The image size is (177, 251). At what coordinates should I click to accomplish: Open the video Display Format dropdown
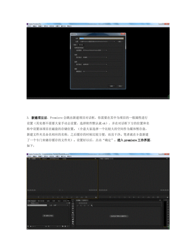95,57
